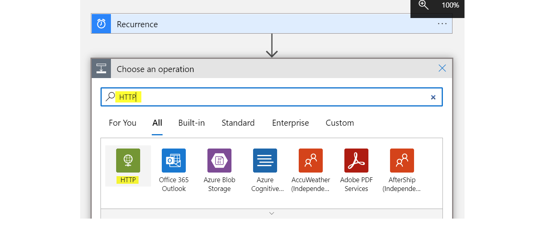
Task: Go to the Custom tab
Action: point(340,123)
